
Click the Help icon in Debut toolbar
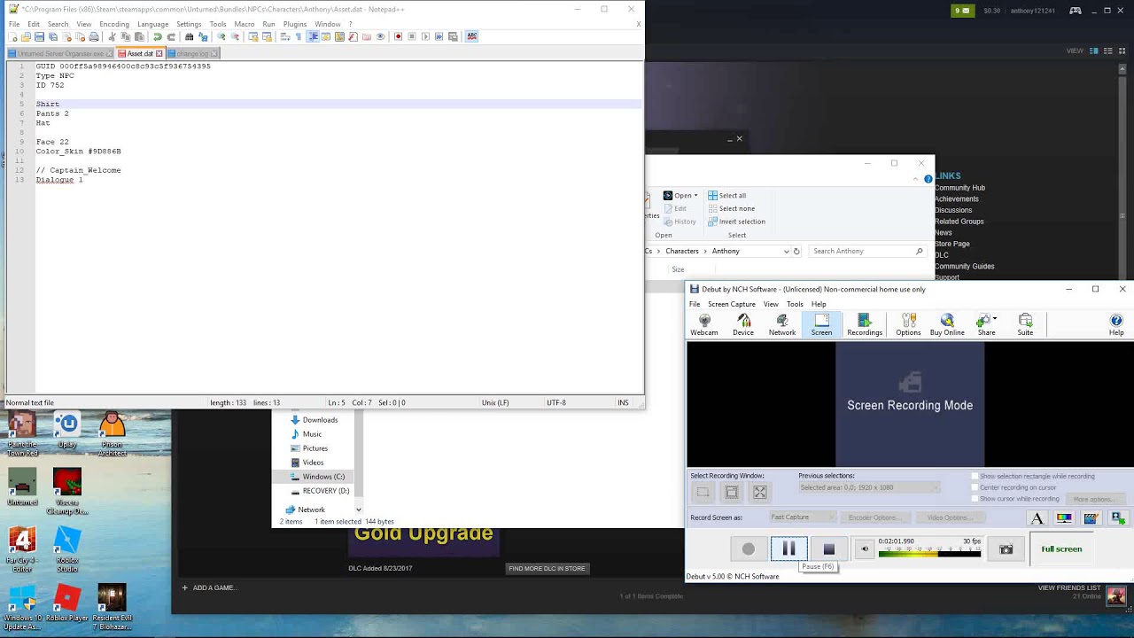pyautogui.click(x=1116, y=324)
